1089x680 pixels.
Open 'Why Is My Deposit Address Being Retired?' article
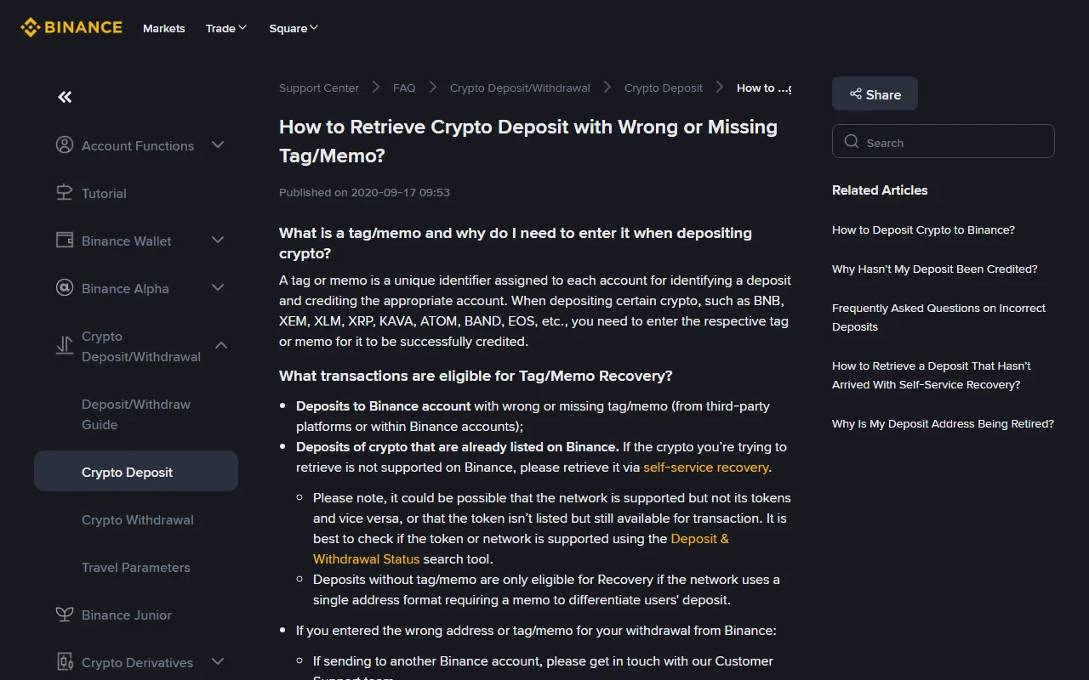tap(943, 423)
